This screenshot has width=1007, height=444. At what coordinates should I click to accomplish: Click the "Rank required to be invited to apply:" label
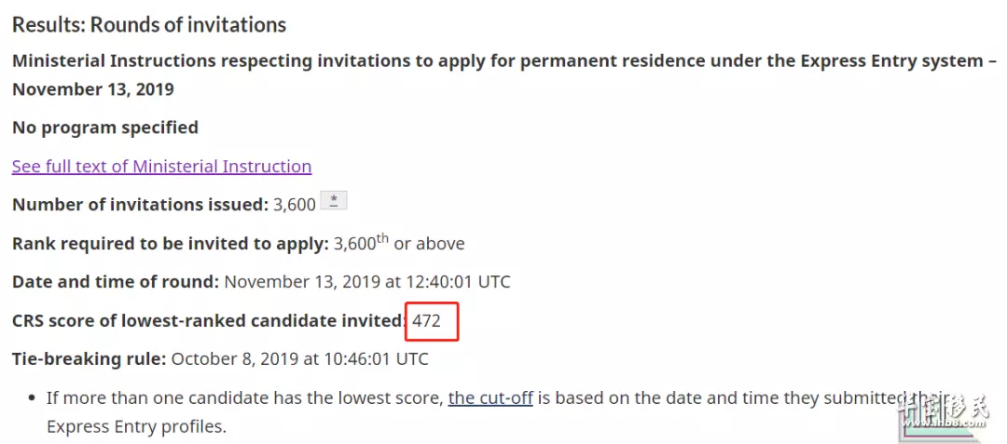pyautogui.click(x=171, y=244)
